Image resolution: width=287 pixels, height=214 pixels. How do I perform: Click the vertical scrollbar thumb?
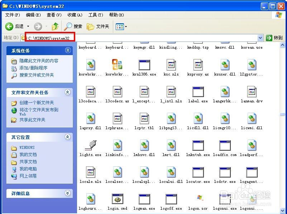pos(282,115)
